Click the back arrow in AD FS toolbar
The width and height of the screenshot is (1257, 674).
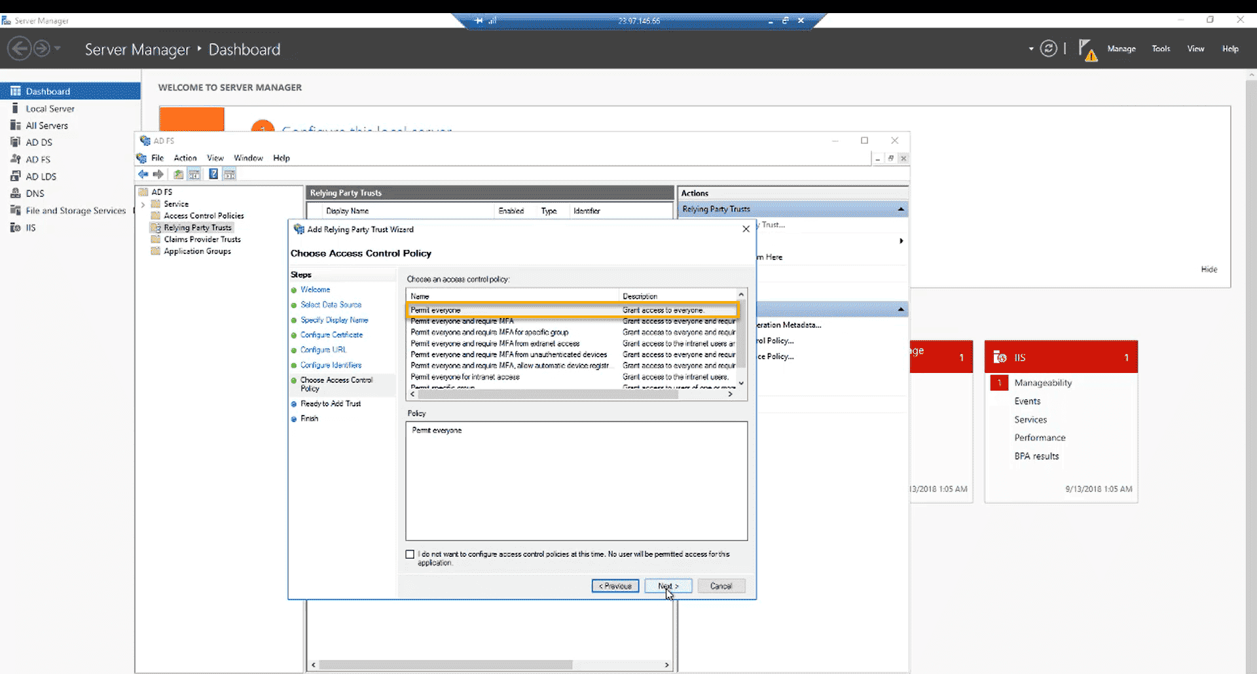click(x=143, y=174)
